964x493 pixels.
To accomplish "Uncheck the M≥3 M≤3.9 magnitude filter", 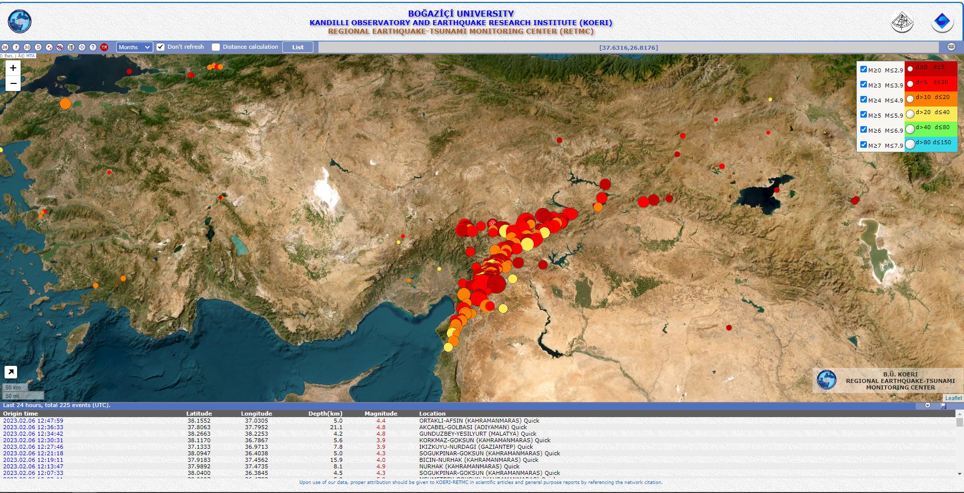I will point(863,84).
